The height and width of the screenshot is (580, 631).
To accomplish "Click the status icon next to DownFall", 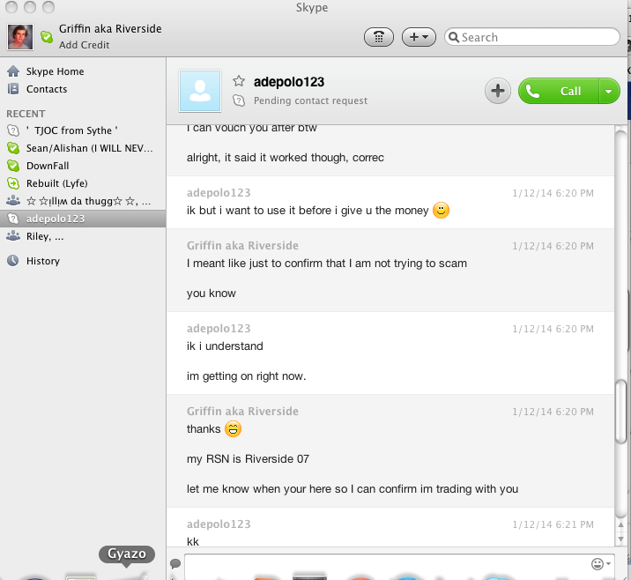I will [13, 166].
